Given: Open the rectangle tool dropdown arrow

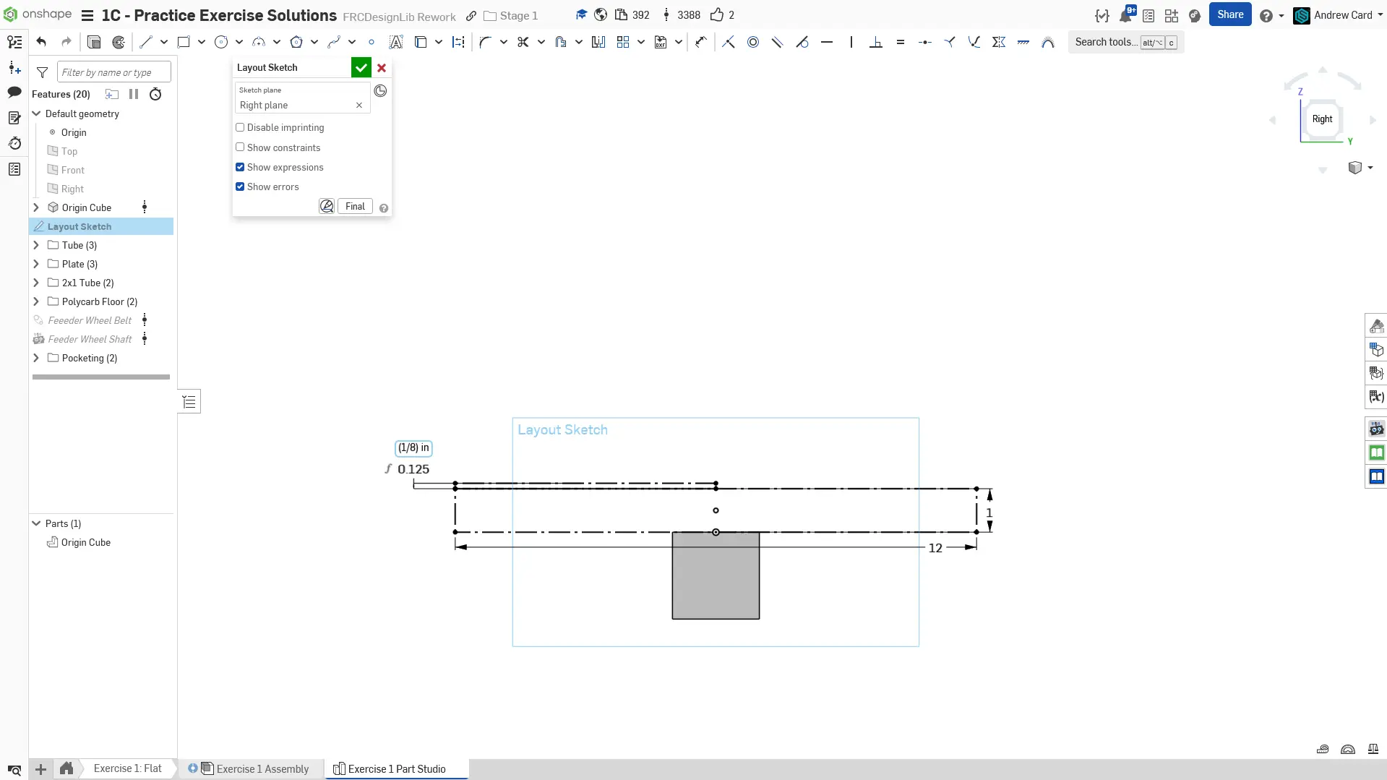Looking at the screenshot, I should [202, 42].
